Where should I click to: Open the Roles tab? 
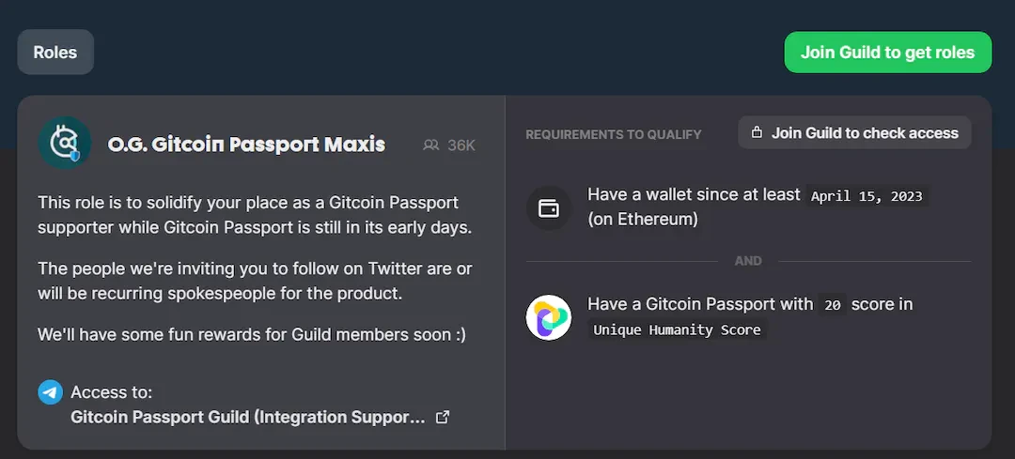click(55, 53)
